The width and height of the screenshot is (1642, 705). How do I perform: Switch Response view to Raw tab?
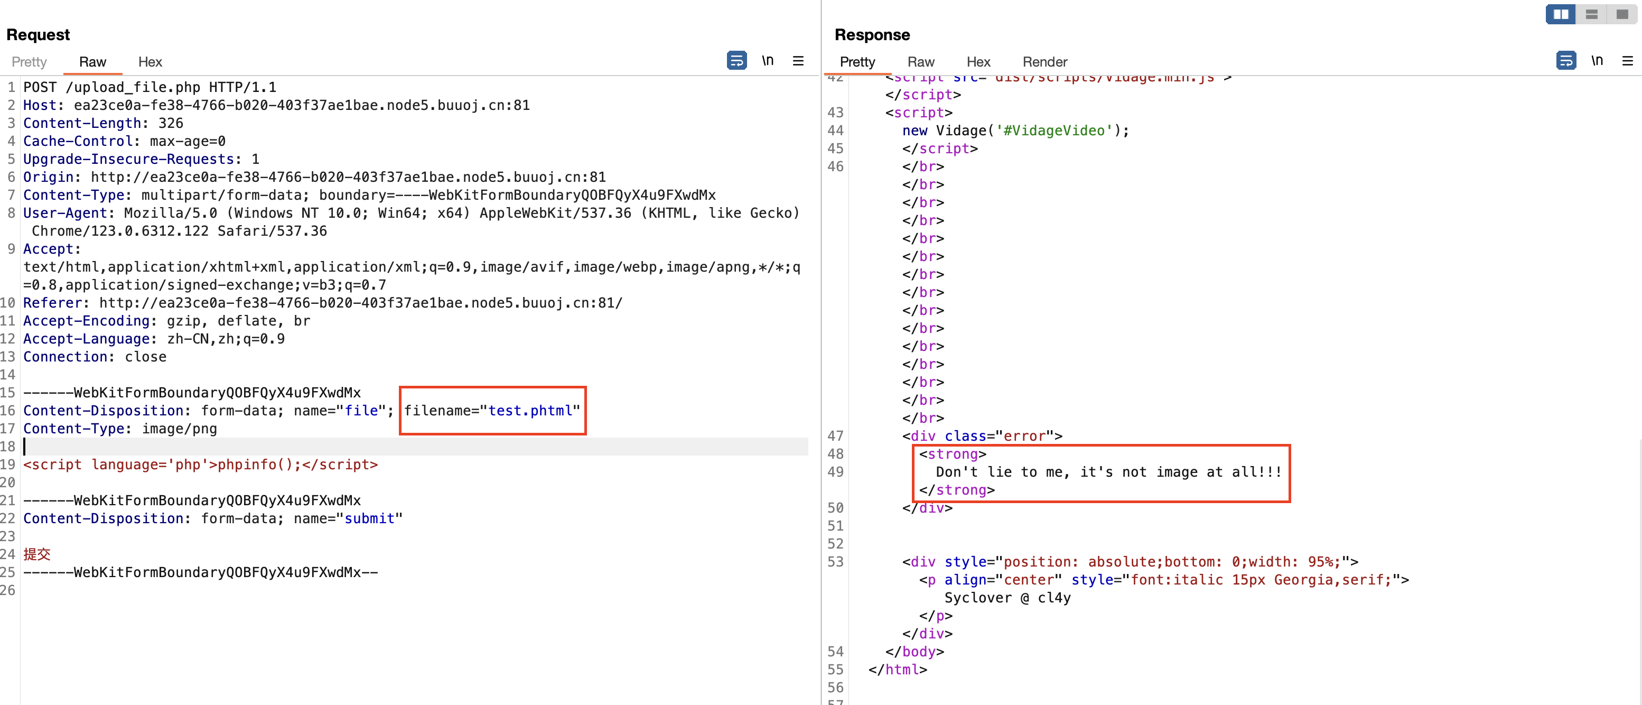point(920,62)
